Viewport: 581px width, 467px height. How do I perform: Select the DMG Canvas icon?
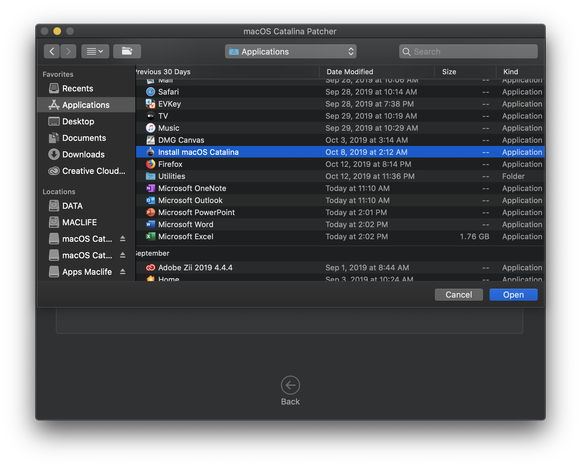point(151,140)
